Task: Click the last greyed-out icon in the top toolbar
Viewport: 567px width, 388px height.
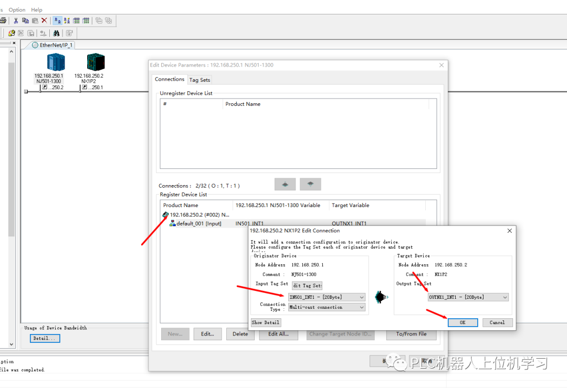Action: click(109, 20)
